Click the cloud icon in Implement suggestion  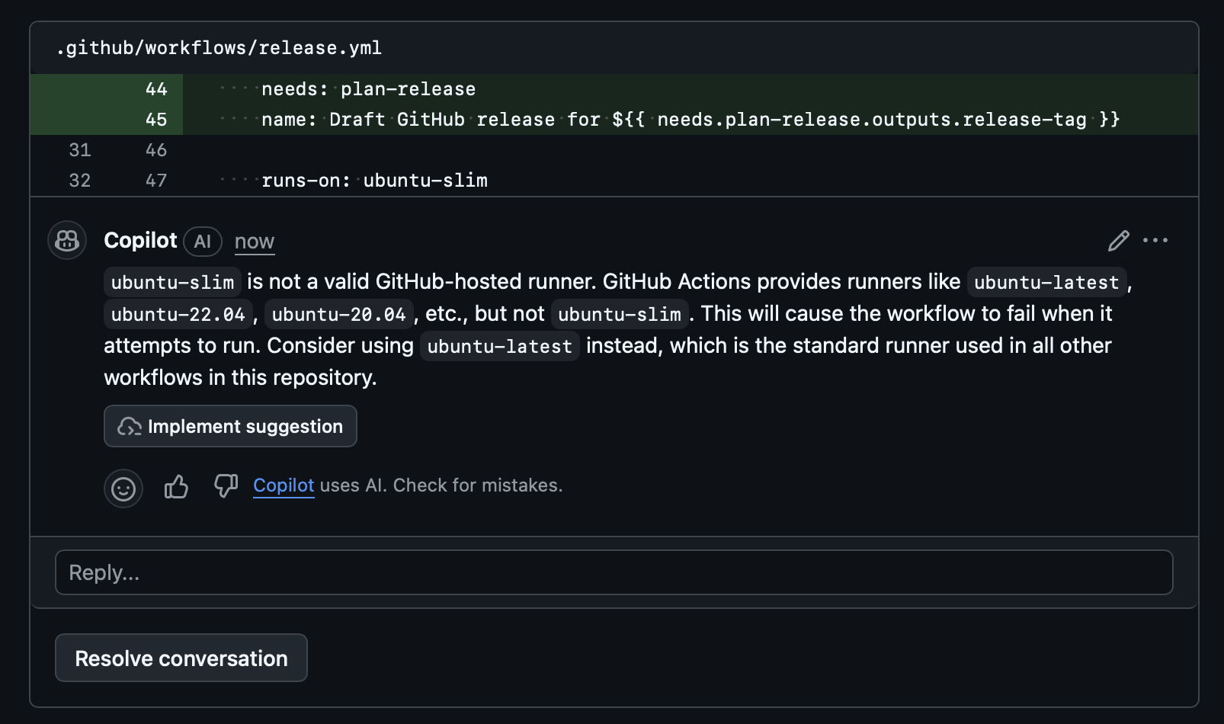point(129,427)
